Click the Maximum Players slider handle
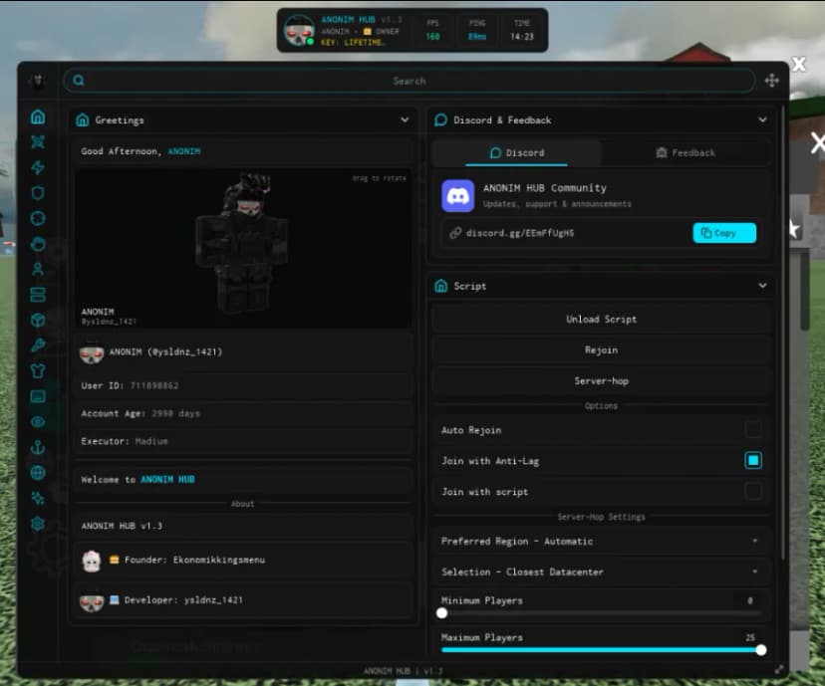 coord(761,650)
